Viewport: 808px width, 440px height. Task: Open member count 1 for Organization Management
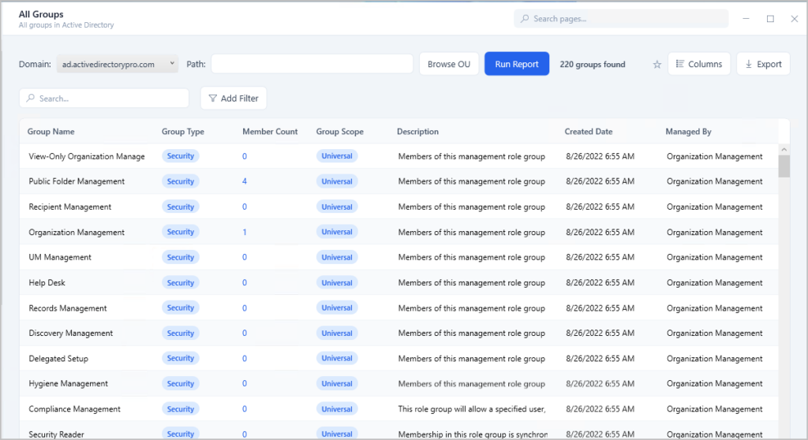pos(245,232)
